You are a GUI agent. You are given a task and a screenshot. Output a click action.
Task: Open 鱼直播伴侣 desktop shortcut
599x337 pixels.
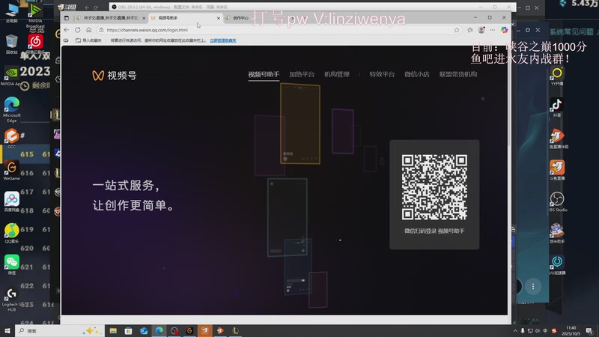(557, 139)
